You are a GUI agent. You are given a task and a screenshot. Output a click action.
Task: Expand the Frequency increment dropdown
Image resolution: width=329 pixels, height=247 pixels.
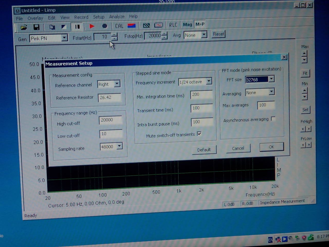coord(209,81)
